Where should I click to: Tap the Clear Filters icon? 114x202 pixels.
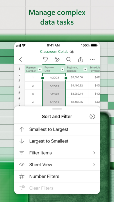click(22, 188)
